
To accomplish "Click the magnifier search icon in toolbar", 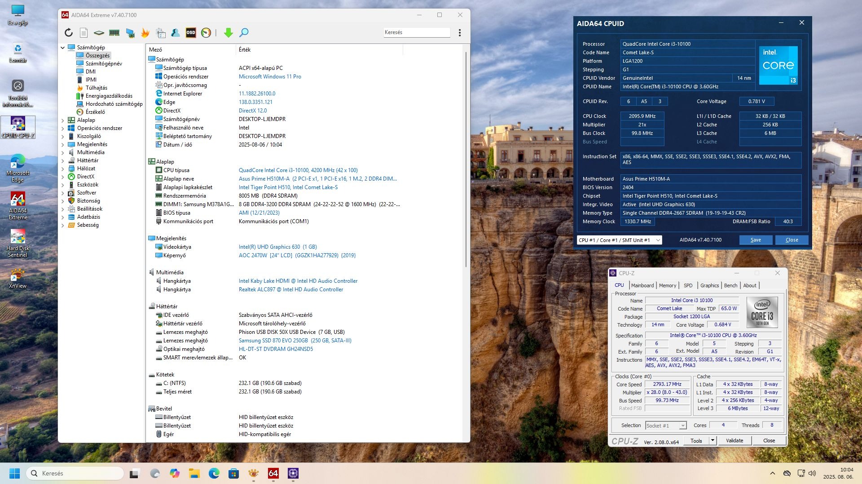I will tap(244, 32).
